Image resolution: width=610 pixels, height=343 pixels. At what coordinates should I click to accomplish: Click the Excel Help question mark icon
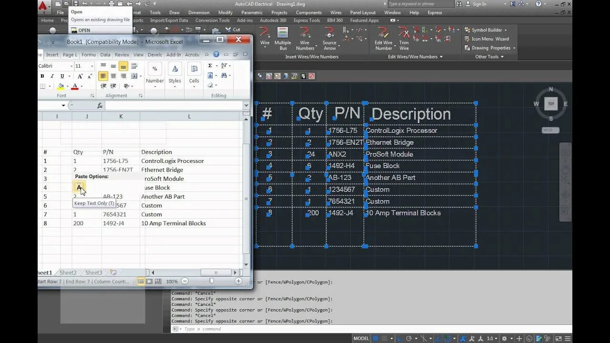[x=216, y=55]
